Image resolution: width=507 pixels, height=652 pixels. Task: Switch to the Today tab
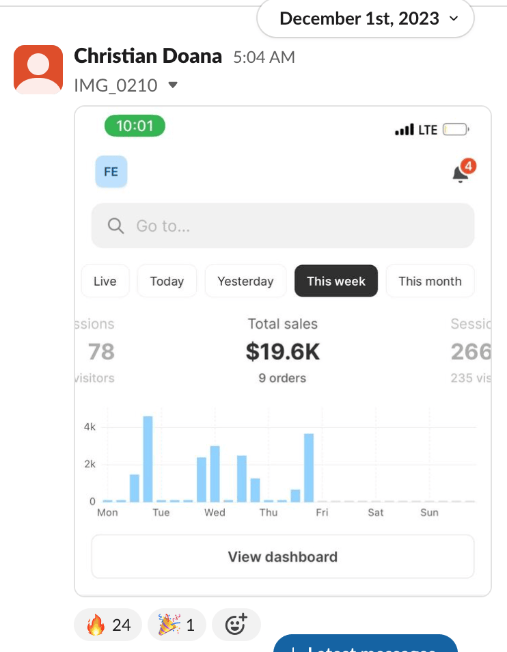167,281
